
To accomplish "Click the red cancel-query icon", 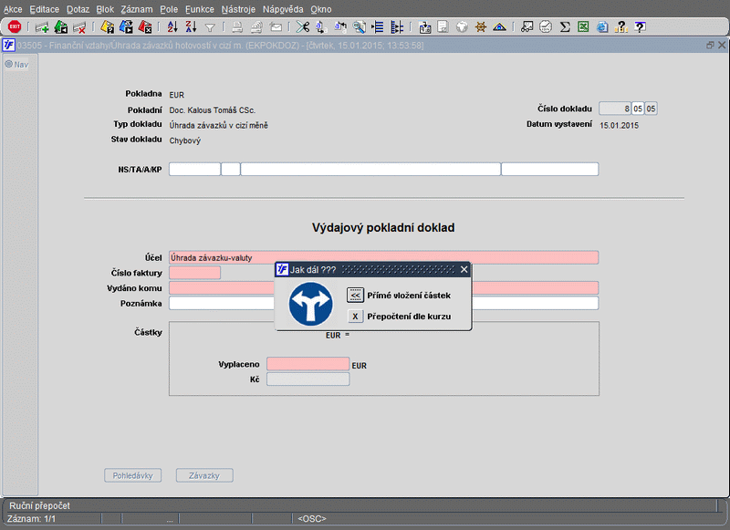I will (x=145, y=27).
